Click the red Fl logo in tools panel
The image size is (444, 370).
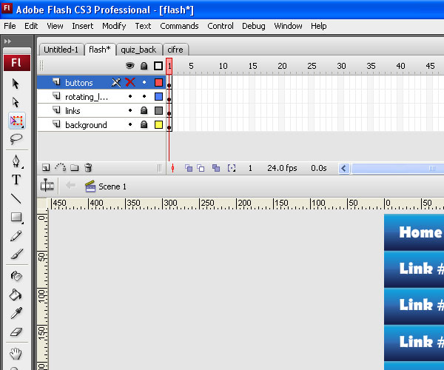point(17,63)
